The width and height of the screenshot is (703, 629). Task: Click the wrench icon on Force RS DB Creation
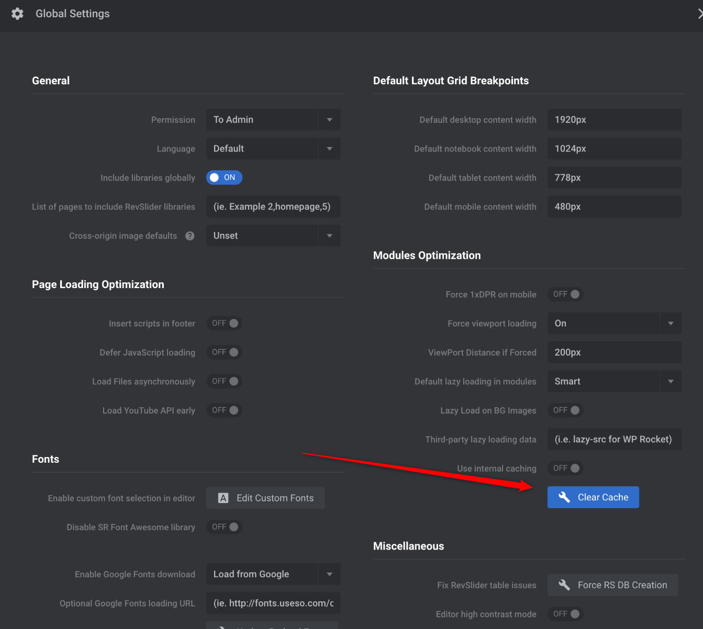pyautogui.click(x=564, y=585)
